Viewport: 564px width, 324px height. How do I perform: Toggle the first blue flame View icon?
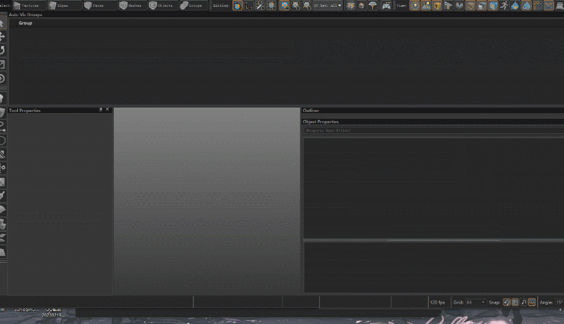click(x=515, y=6)
